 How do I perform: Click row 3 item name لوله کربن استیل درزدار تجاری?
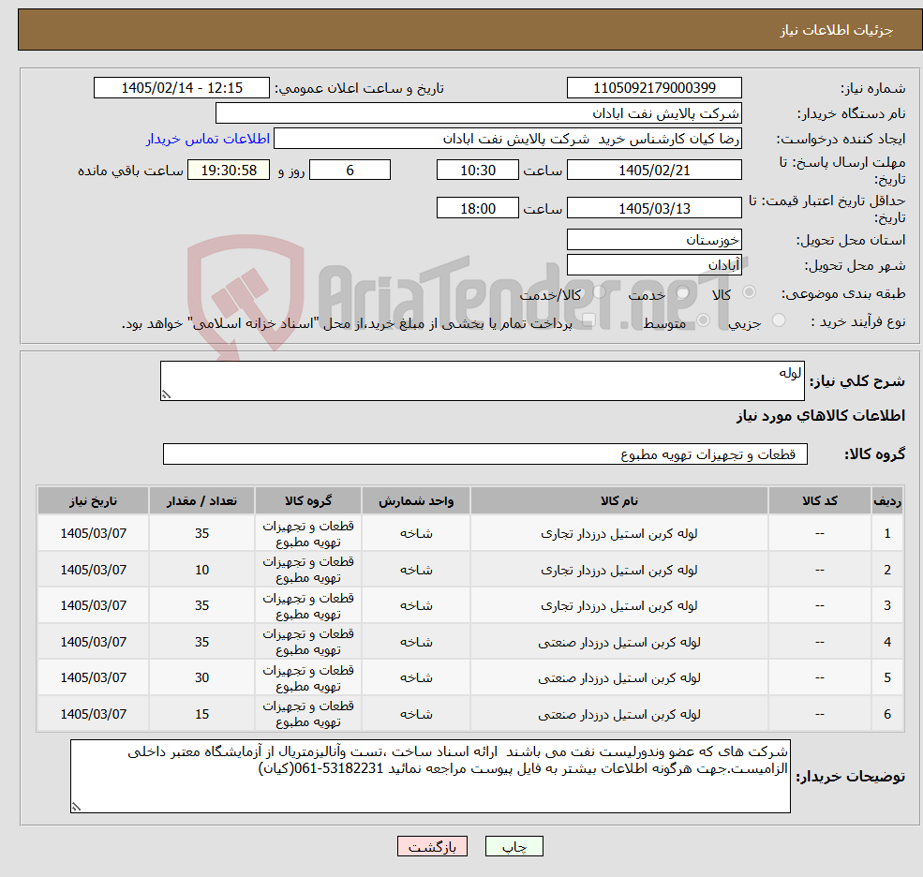point(618,605)
